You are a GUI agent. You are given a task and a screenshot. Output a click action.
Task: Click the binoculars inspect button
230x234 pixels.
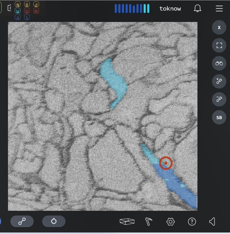pos(219,63)
